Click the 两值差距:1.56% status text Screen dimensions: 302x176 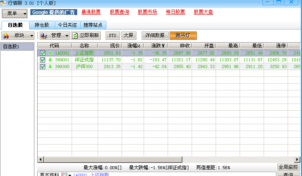coord(213,168)
